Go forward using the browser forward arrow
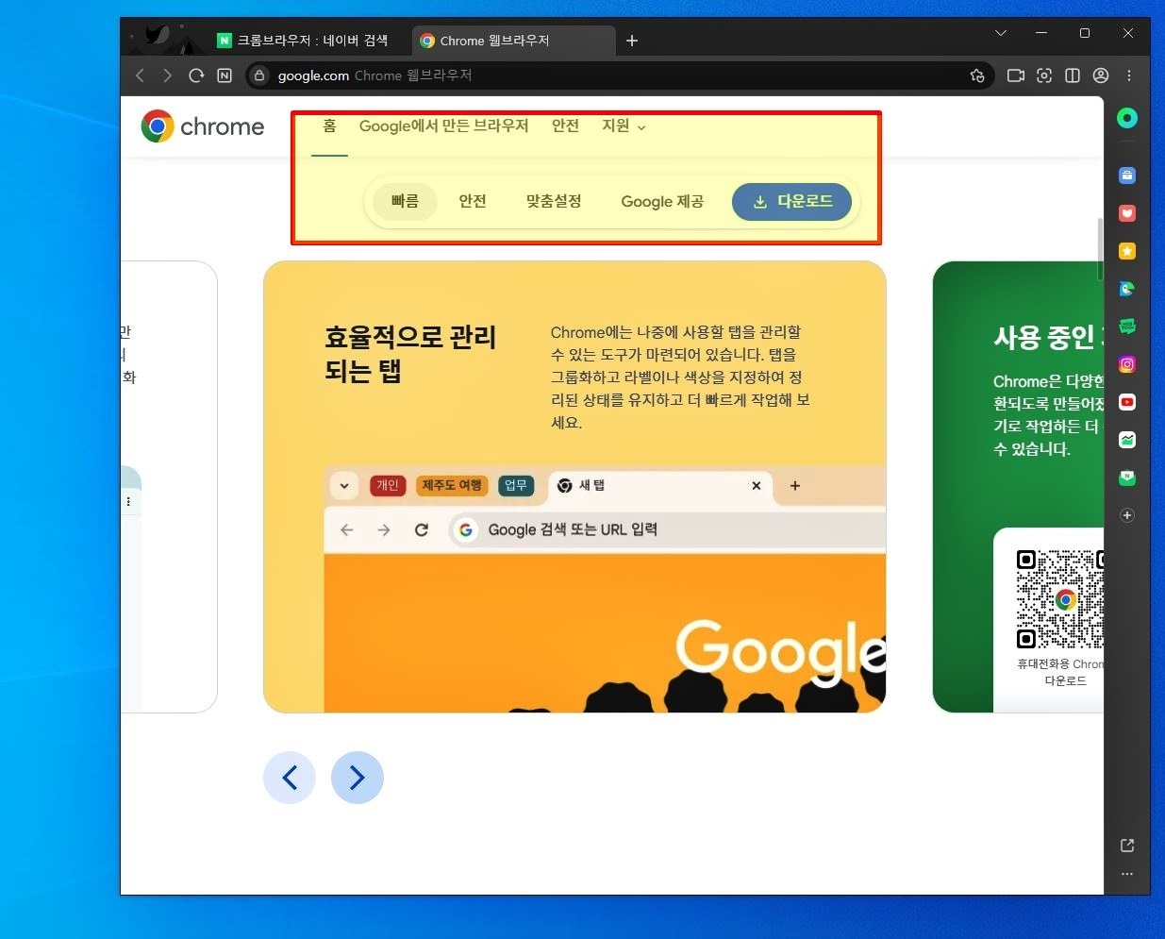The height and width of the screenshot is (939, 1165). (x=168, y=75)
